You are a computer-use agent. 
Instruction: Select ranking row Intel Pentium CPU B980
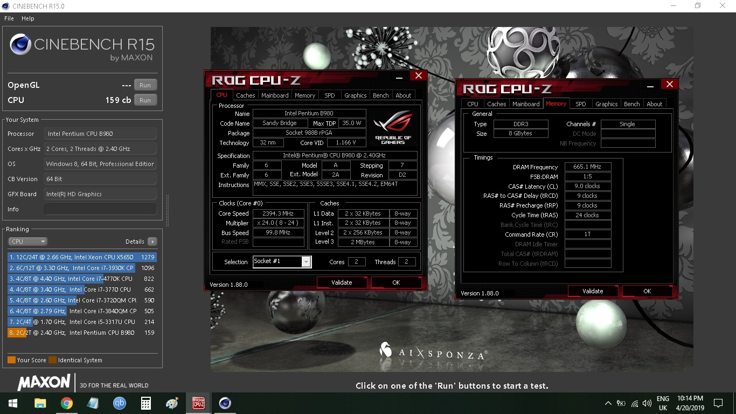coord(82,333)
